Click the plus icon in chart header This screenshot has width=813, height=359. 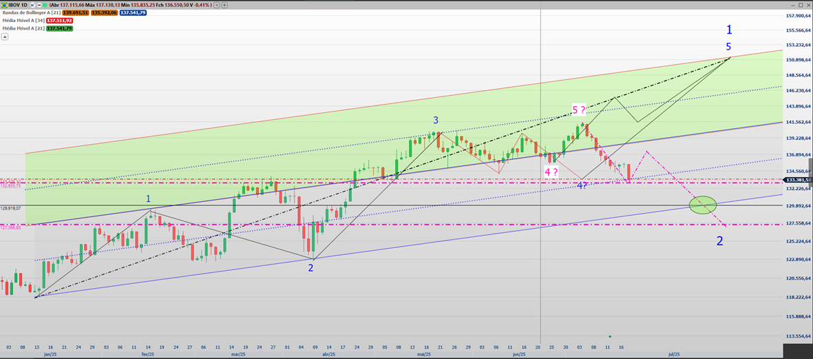(x=224, y=5)
